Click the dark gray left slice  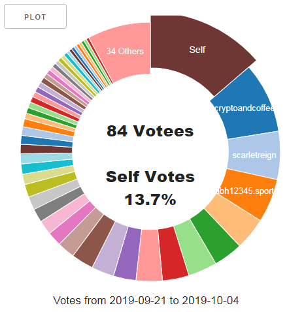pyautogui.click(x=59, y=204)
